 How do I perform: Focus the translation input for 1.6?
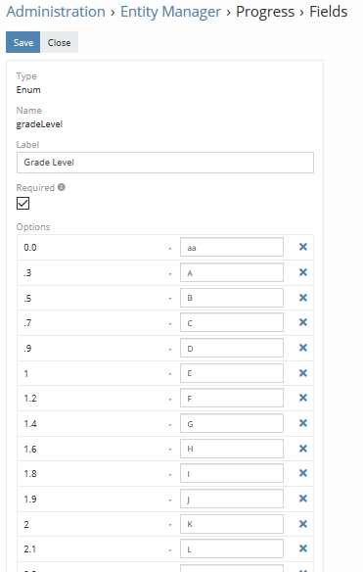coord(232,449)
